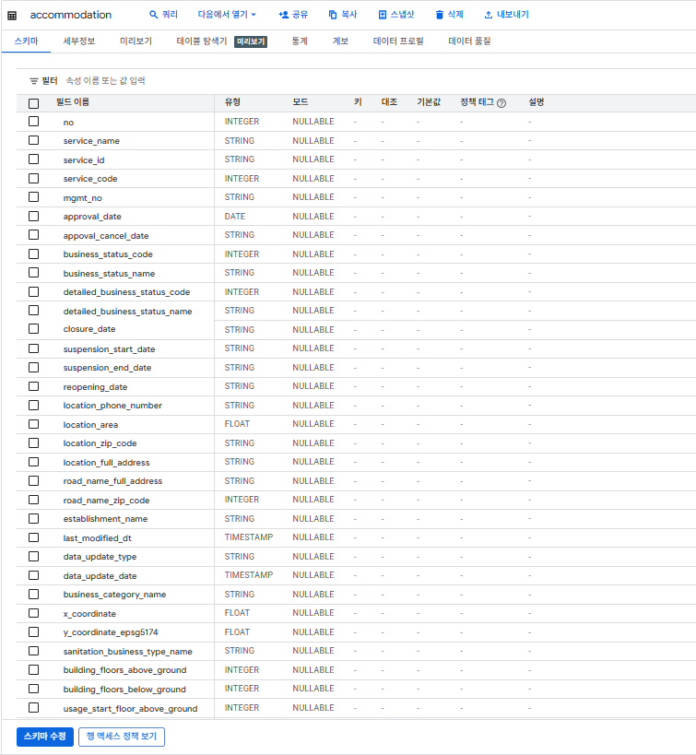Open the 데이터 품질 tab

469,41
